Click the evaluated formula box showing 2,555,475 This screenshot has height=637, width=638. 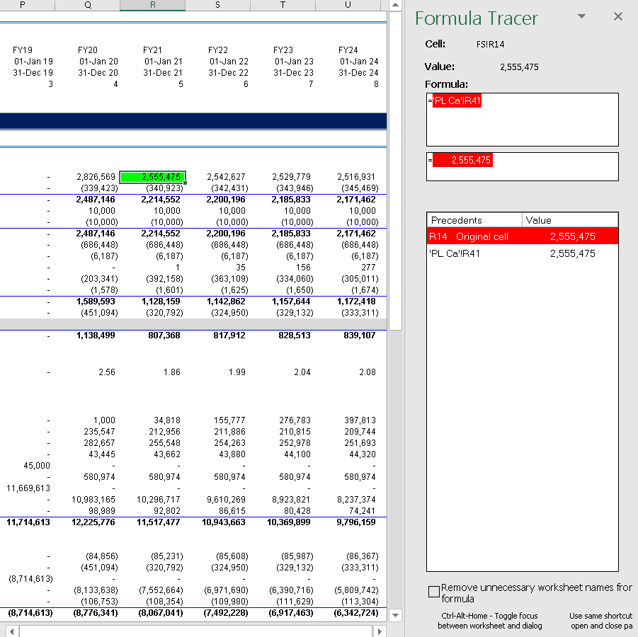(x=522, y=166)
